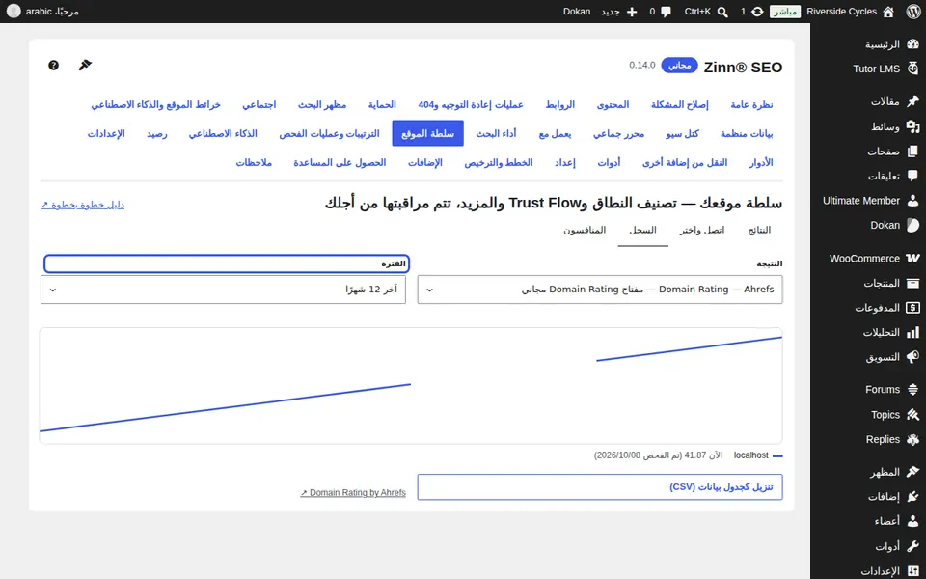Open إصلاح المشكلة tab

pyautogui.click(x=680, y=104)
